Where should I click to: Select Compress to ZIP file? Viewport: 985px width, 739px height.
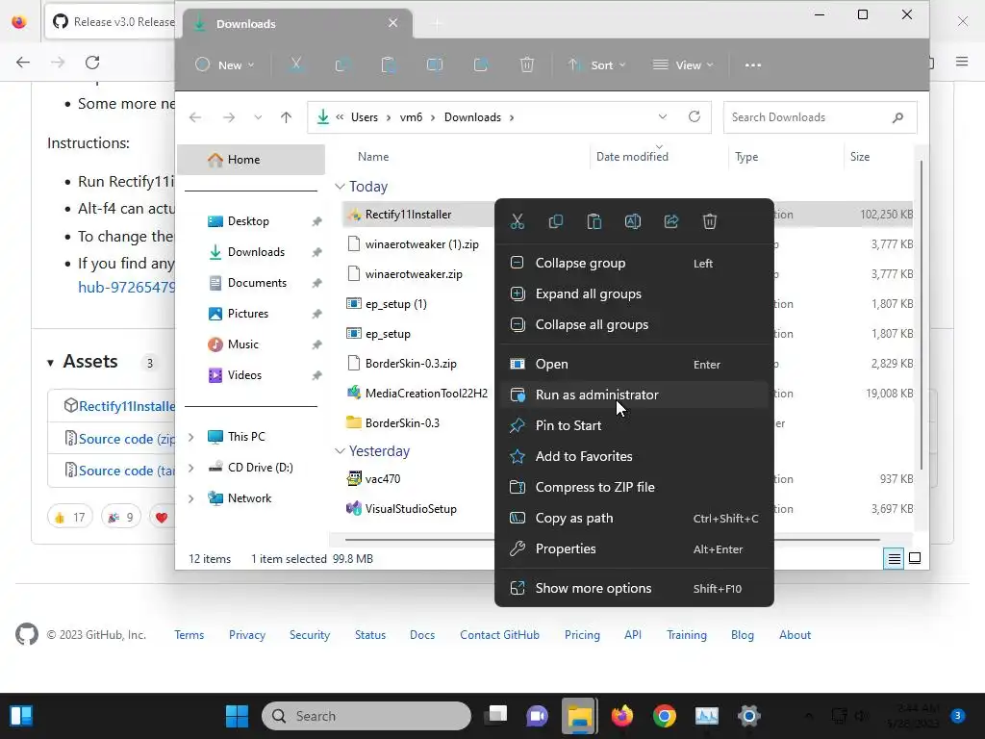point(635,487)
